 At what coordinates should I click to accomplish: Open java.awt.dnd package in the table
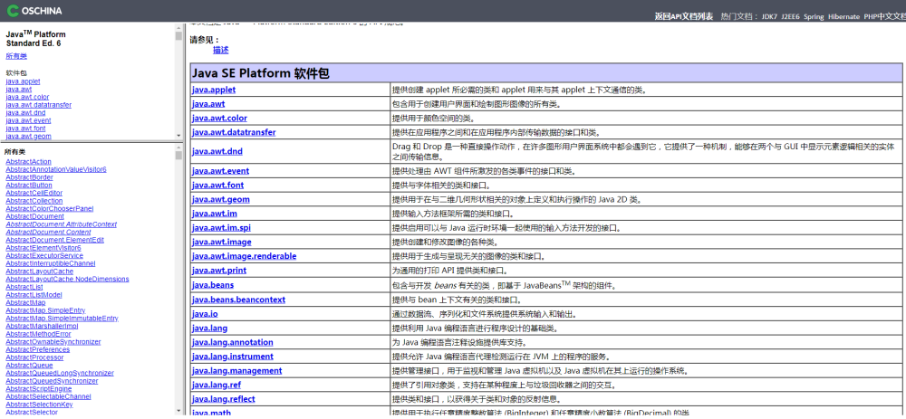tap(217, 152)
